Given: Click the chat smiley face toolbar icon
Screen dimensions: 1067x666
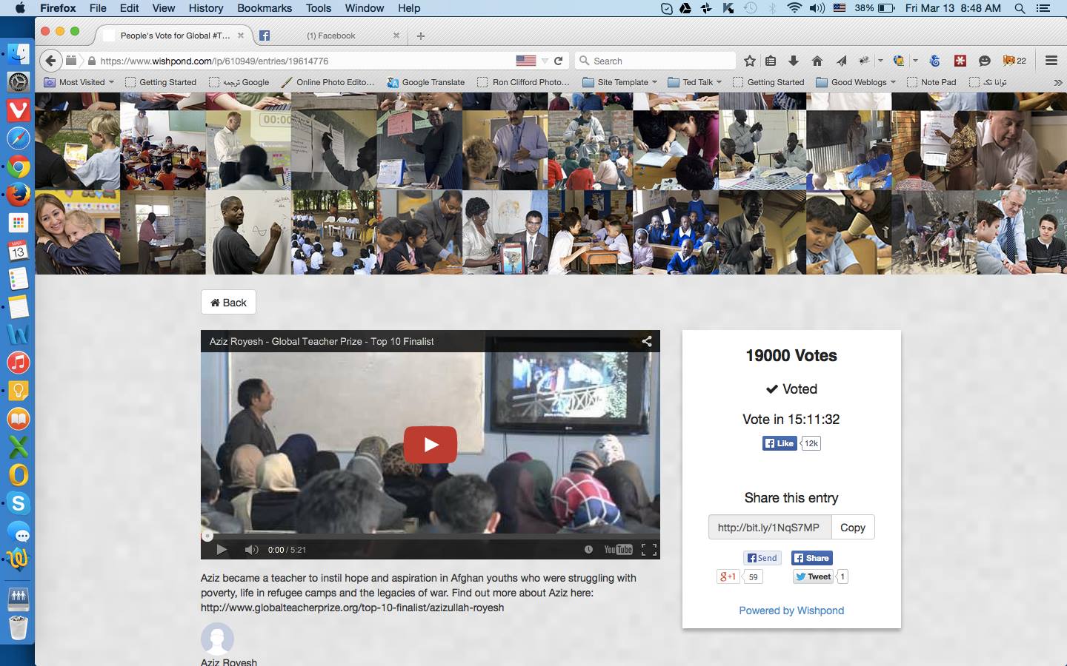Looking at the screenshot, I should coord(984,61).
